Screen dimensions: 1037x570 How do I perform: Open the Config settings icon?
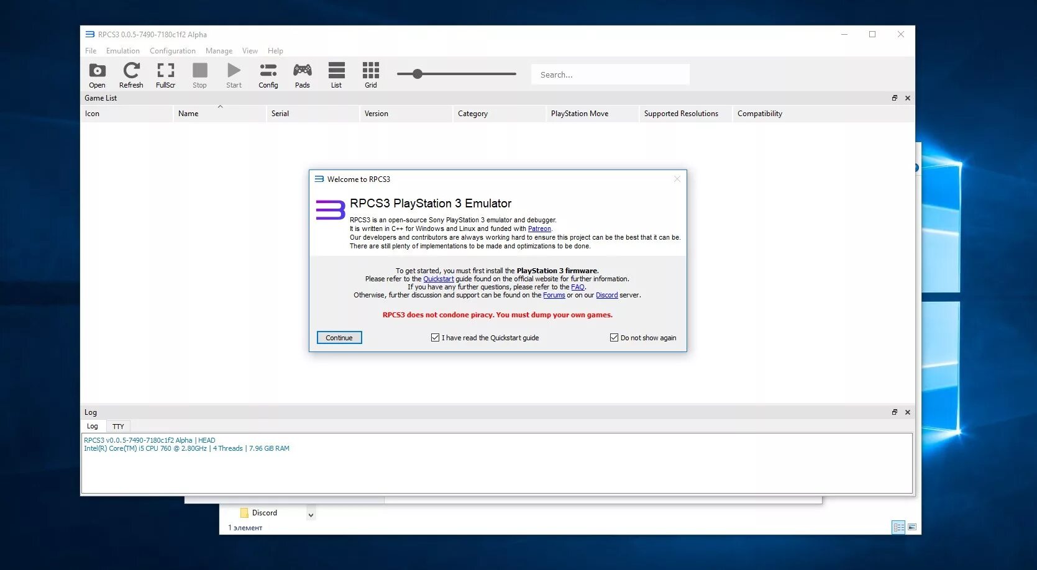click(x=268, y=75)
